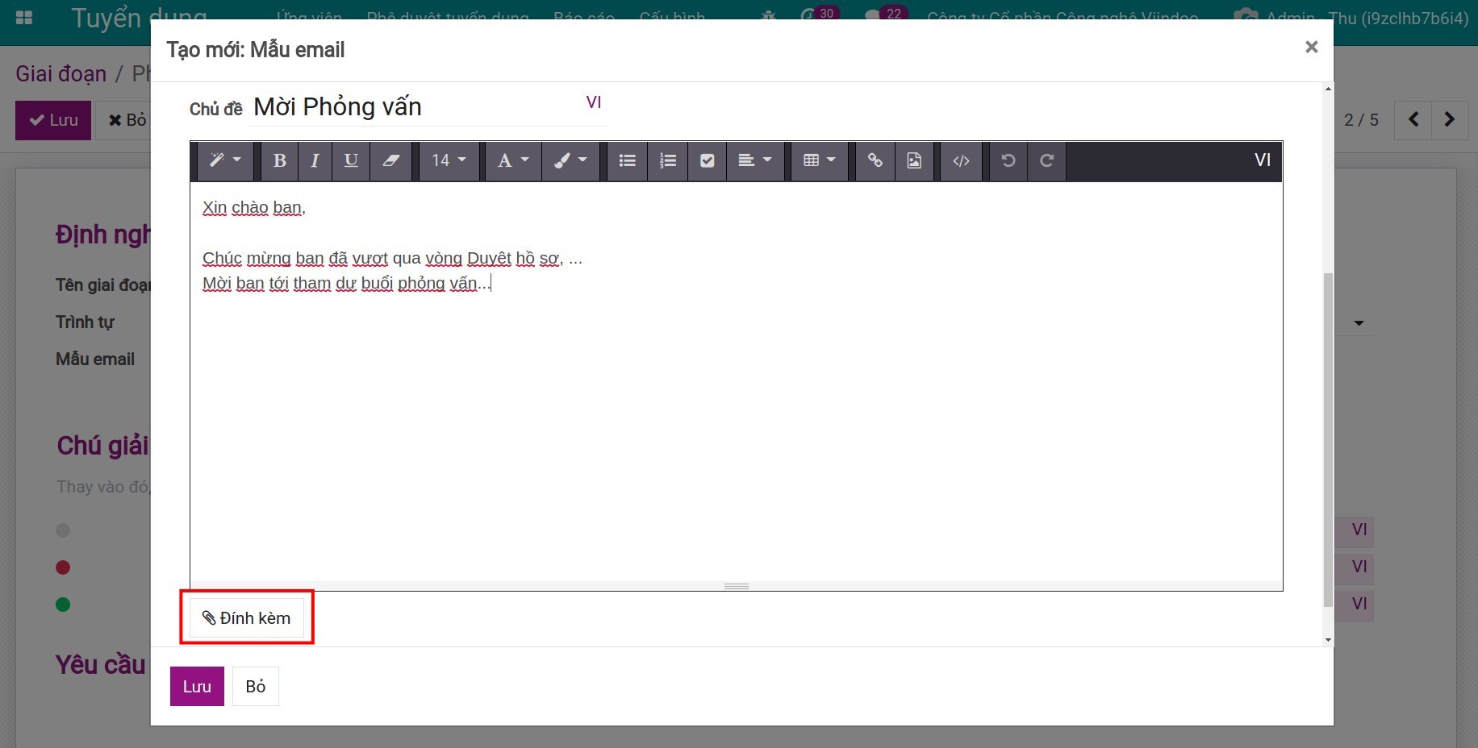Open the text alignment dropdown

tap(755, 160)
